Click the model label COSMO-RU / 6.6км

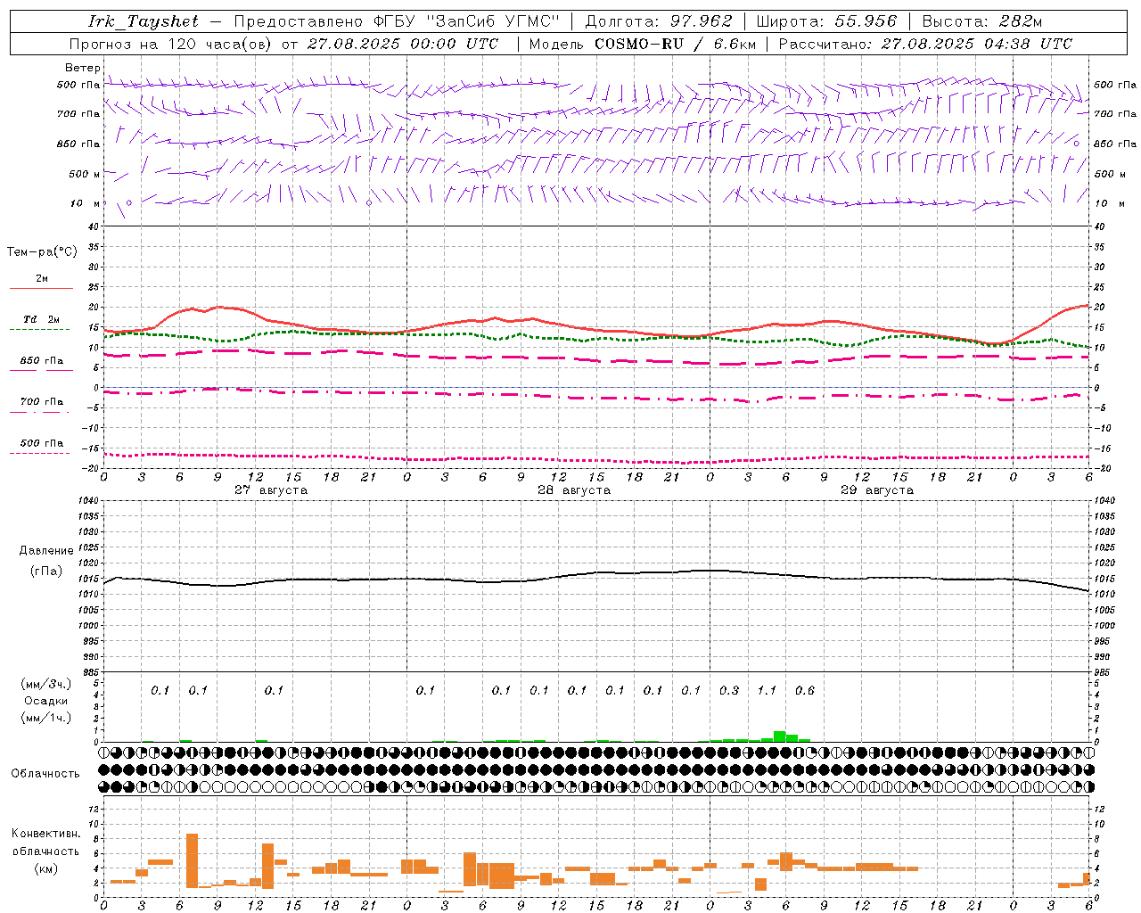pos(676,44)
